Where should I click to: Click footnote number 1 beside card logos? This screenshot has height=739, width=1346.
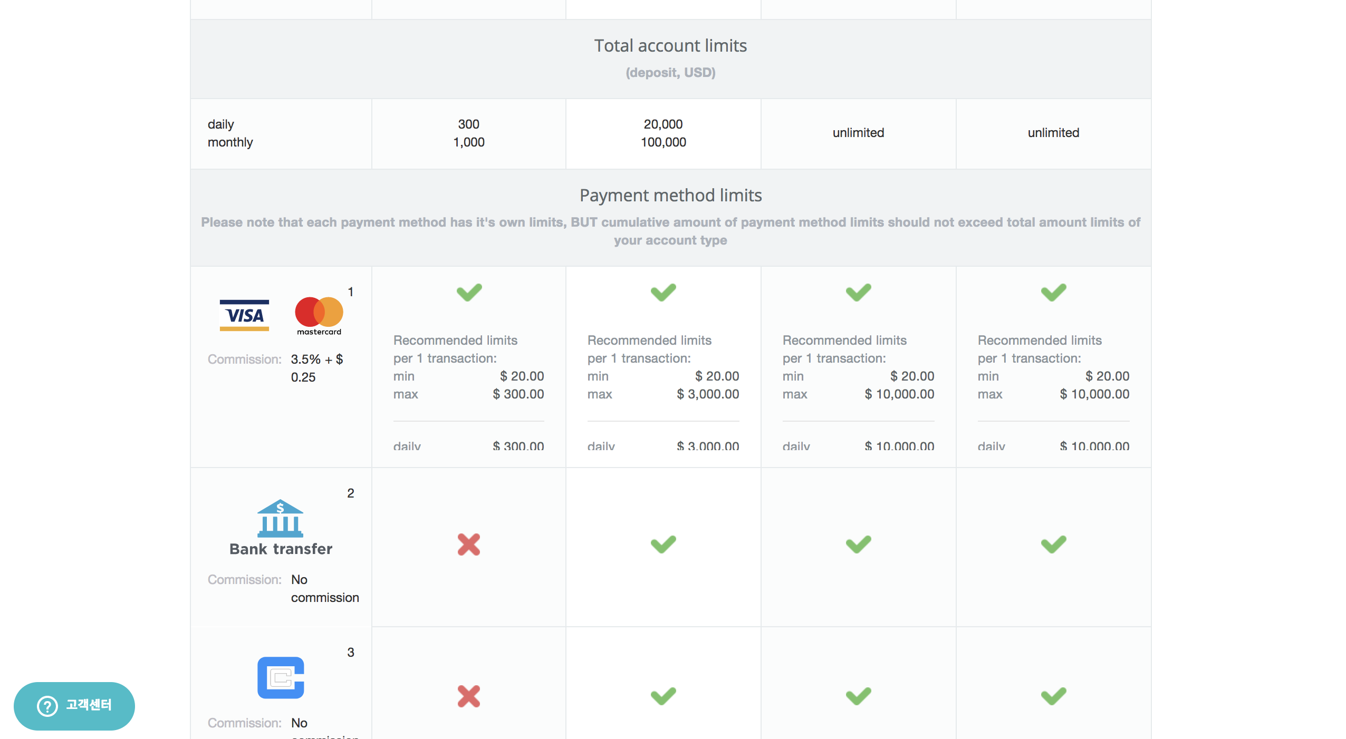click(350, 292)
